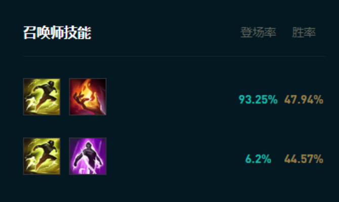The width and height of the screenshot is (339, 202).
Task: Sort by the 登场率 column header
Action: (x=259, y=32)
